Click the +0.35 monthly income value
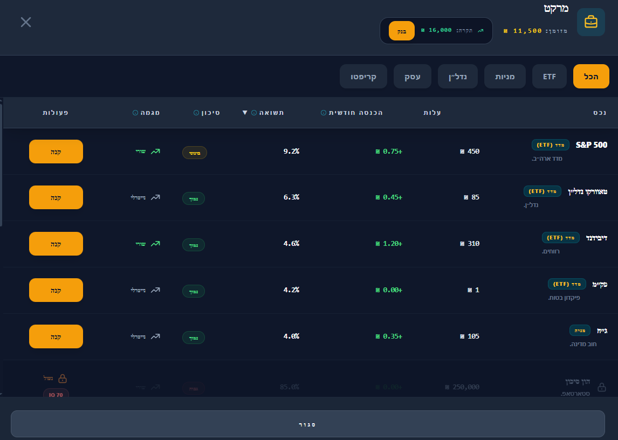 [389, 336]
